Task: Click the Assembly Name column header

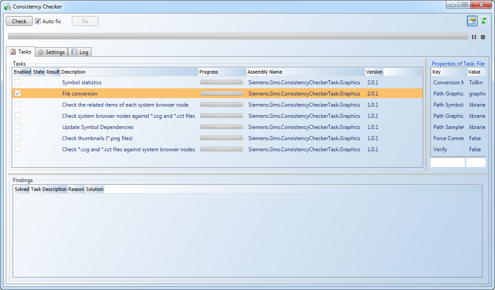Action: 305,72
